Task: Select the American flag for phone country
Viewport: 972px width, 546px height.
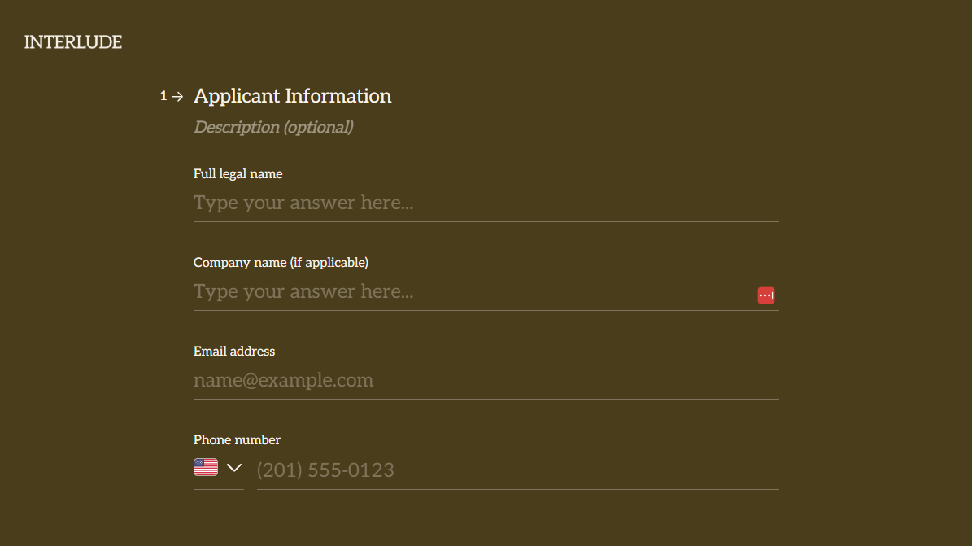Action: pos(205,466)
